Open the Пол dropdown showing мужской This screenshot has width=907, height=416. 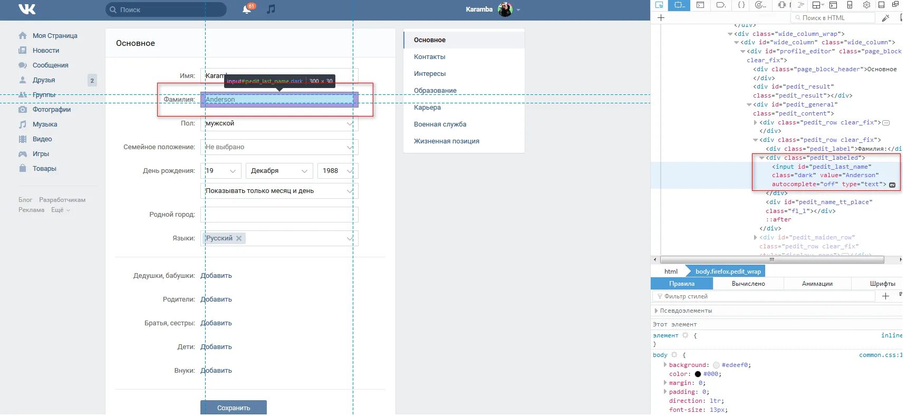tap(279, 123)
